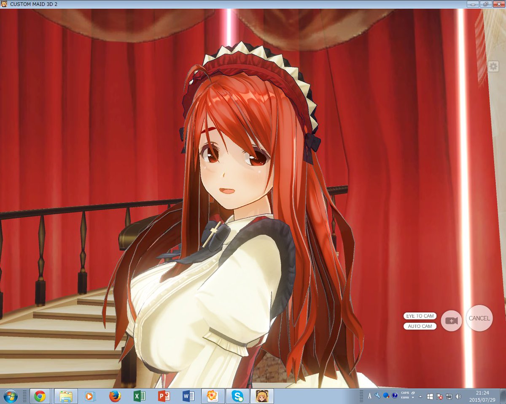Toggle the AUTO CAM option
This screenshot has width=506, height=404.
(x=420, y=326)
